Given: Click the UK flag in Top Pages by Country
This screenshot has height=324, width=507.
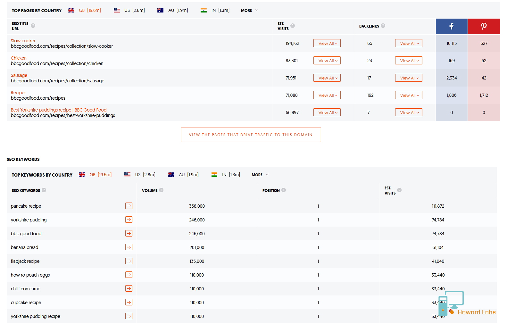Looking at the screenshot, I should [x=71, y=10].
